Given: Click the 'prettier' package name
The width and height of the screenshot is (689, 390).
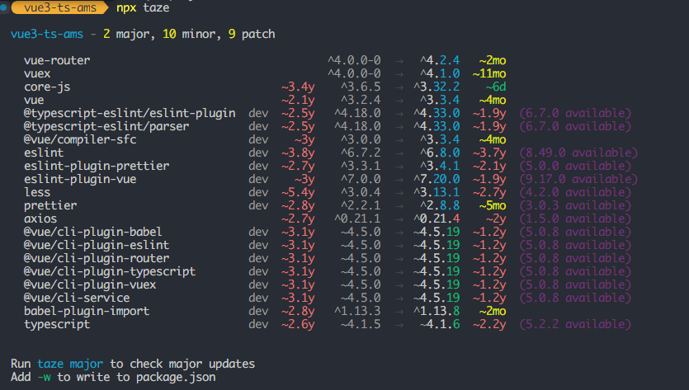Looking at the screenshot, I should [50, 205].
